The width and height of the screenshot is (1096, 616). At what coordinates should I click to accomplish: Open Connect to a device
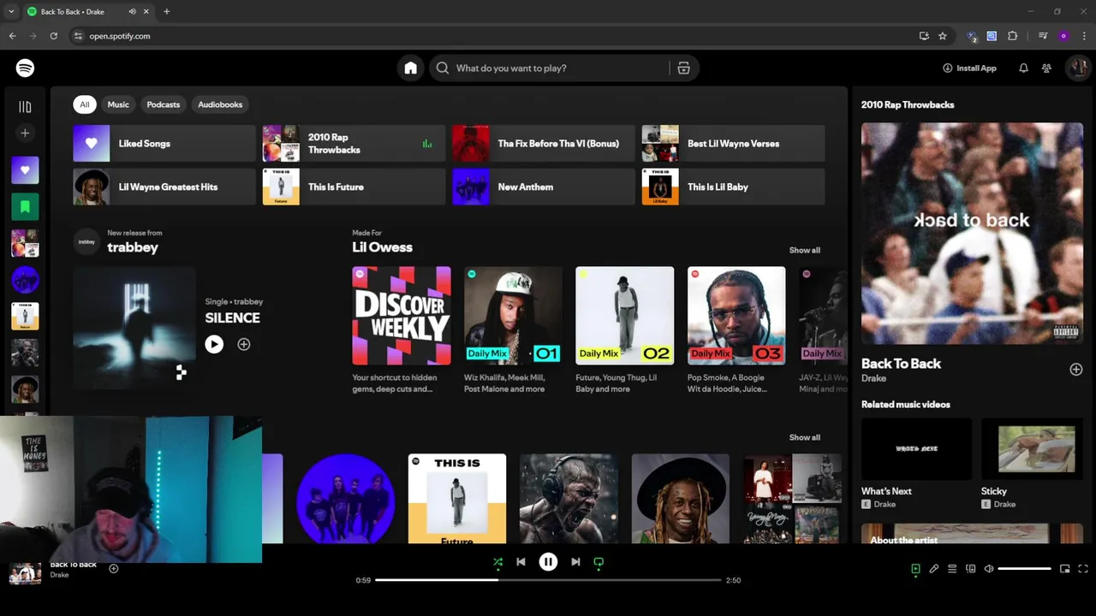(970, 569)
